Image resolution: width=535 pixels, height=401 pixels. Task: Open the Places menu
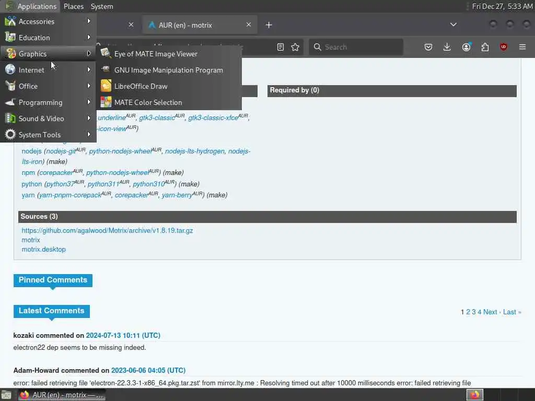tap(73, 6)
